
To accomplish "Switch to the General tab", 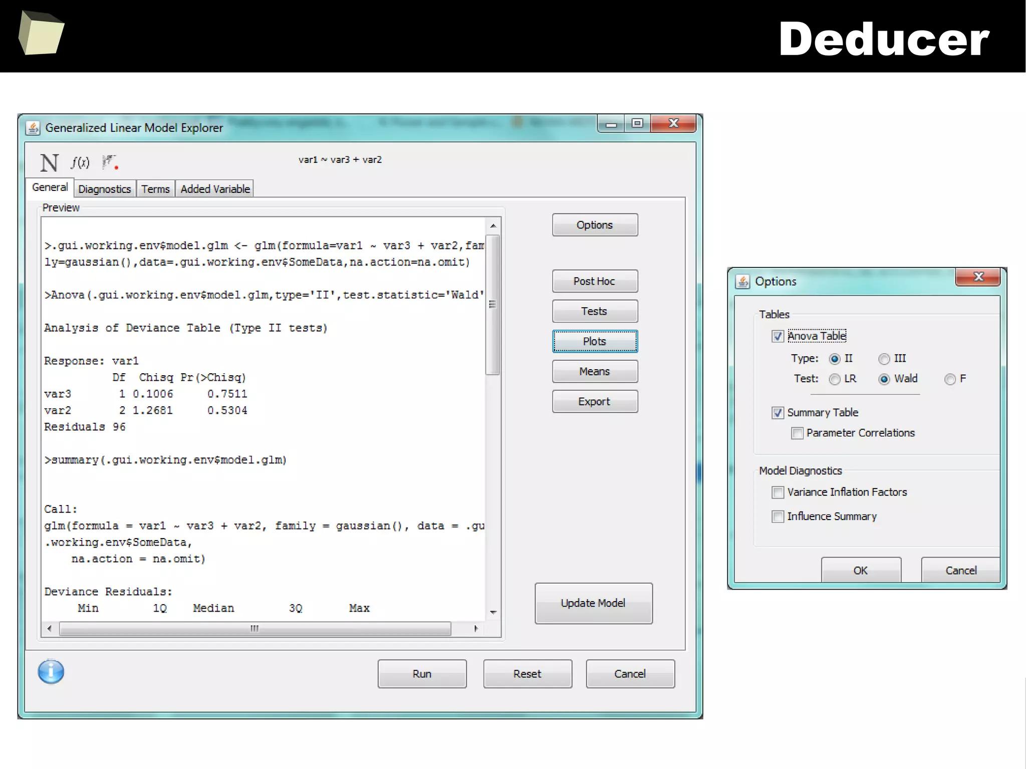I will pos(50,187).
